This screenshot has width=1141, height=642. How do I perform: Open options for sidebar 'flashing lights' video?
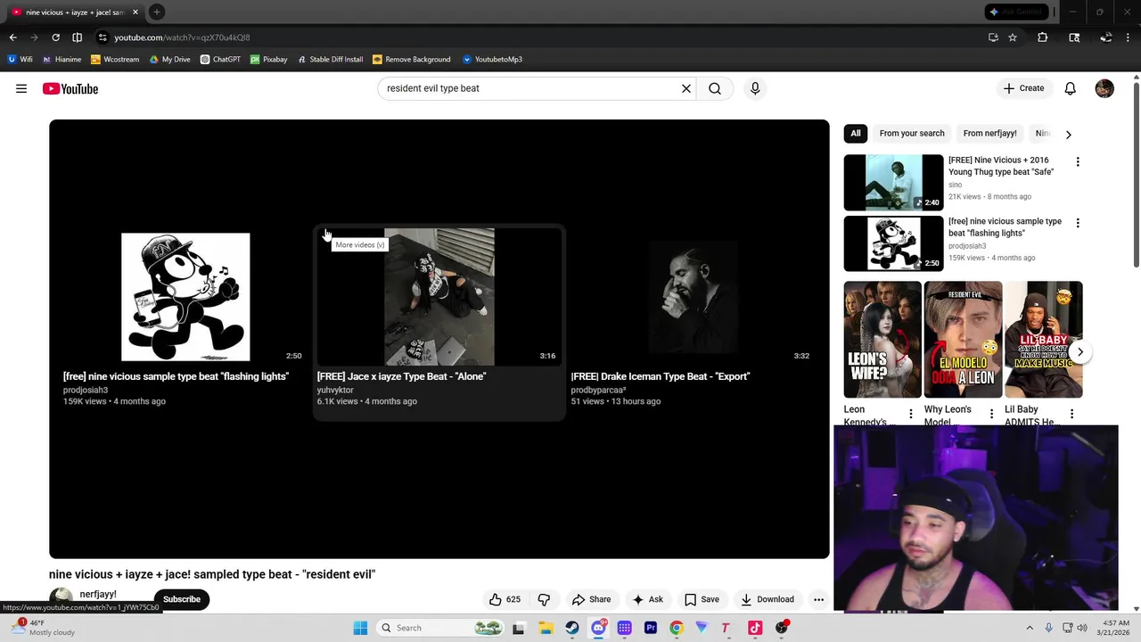click(x=1078, y=223)
